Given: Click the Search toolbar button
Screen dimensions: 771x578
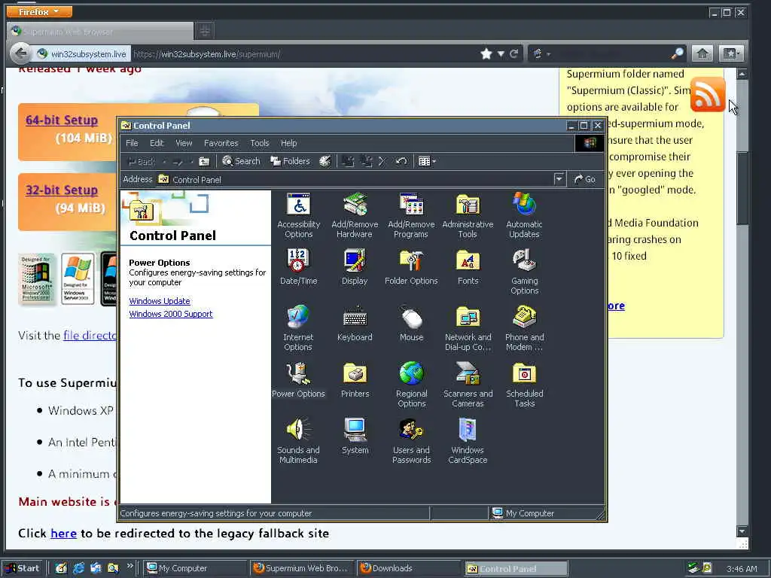Looking at the screenshot, I should (x=241, y=161).
